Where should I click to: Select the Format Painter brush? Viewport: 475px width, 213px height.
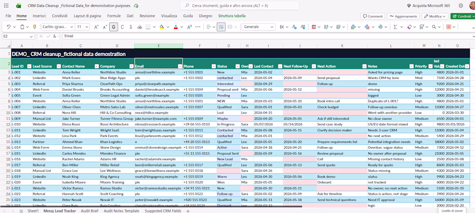coord(34,27)
